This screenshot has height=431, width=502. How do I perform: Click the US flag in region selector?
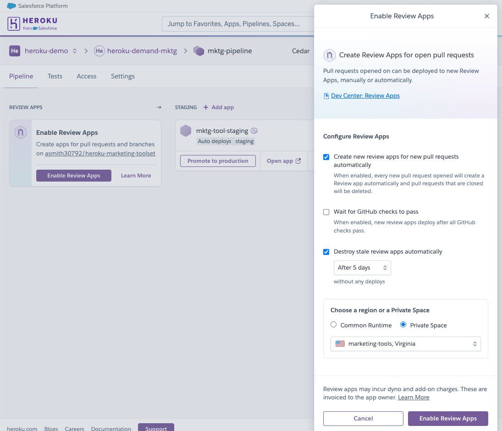click(x=340, y=343)
